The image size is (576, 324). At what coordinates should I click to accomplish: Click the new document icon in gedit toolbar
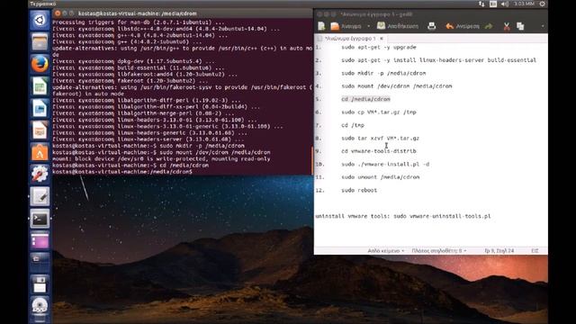[x=321, y=26]
